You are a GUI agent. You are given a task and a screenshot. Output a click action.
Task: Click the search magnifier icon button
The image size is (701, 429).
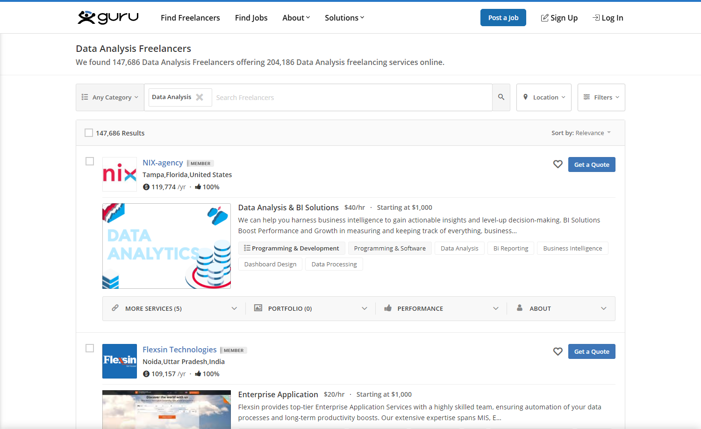point(501,97)
